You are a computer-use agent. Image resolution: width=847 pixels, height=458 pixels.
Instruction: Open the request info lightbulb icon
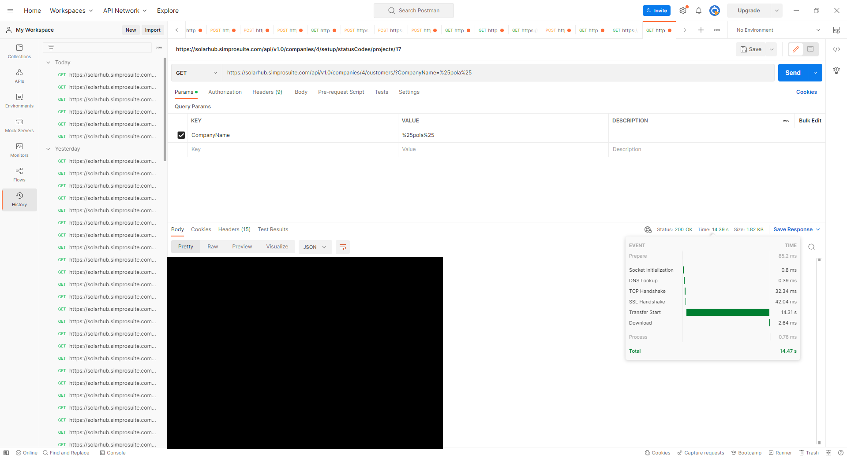(x=836, y=70)
